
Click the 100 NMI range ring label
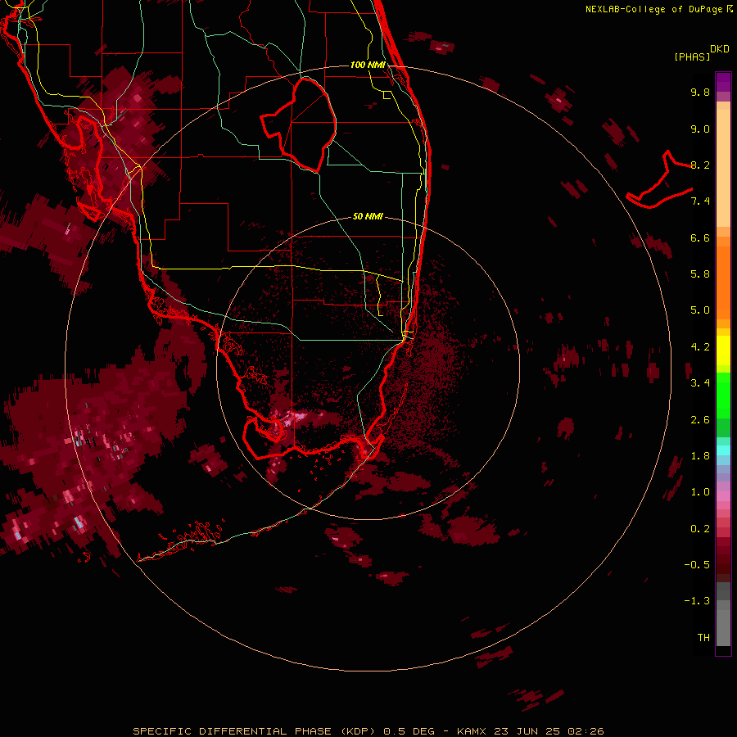[368, 65]
